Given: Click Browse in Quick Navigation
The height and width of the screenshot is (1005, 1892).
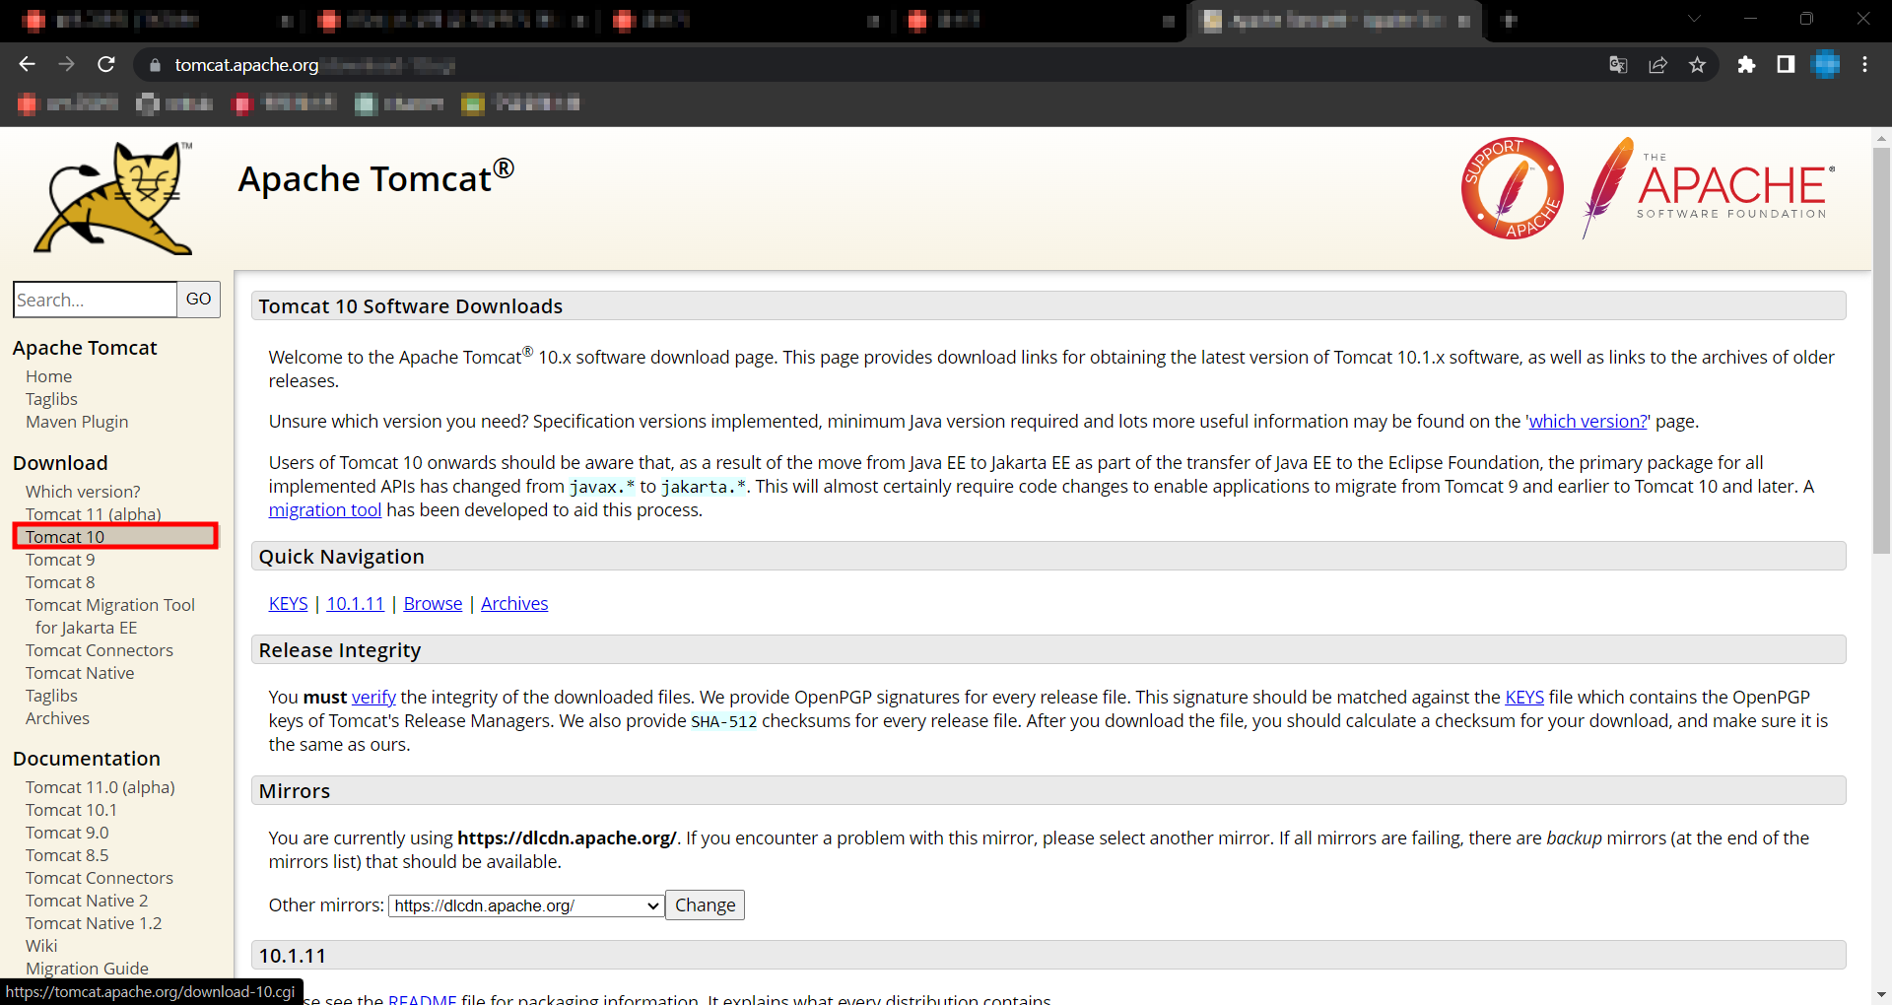Looking at the screenshot, I should pyautogui.click(x=433, y=604).
